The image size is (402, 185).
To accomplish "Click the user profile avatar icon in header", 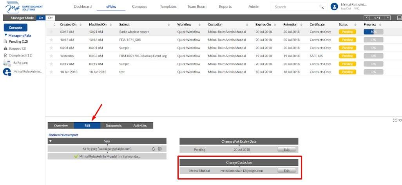I will click(x=334, y=7).
